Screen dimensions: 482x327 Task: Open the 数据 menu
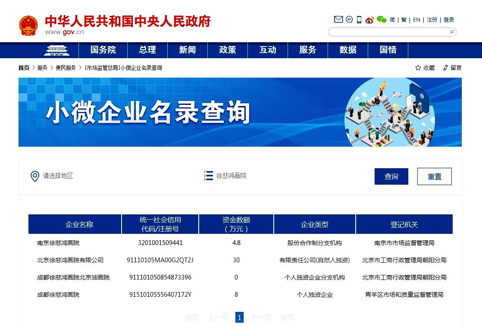(x=348, y=50)
